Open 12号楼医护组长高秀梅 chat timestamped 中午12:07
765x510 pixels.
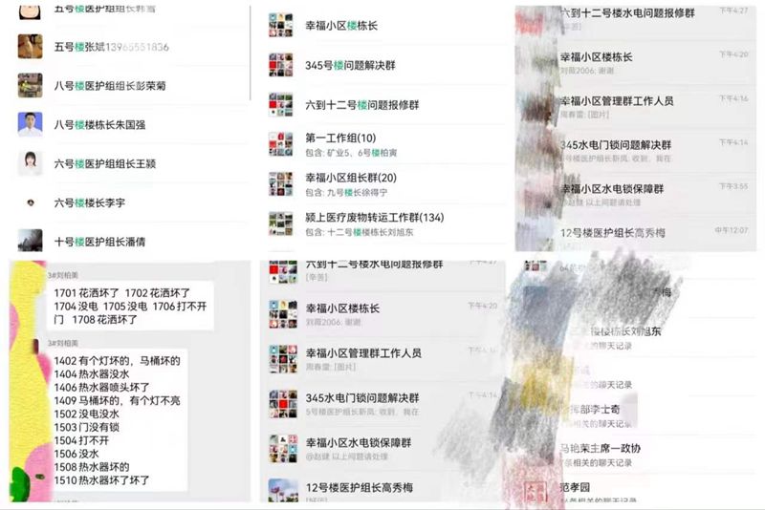coord(636,233)
